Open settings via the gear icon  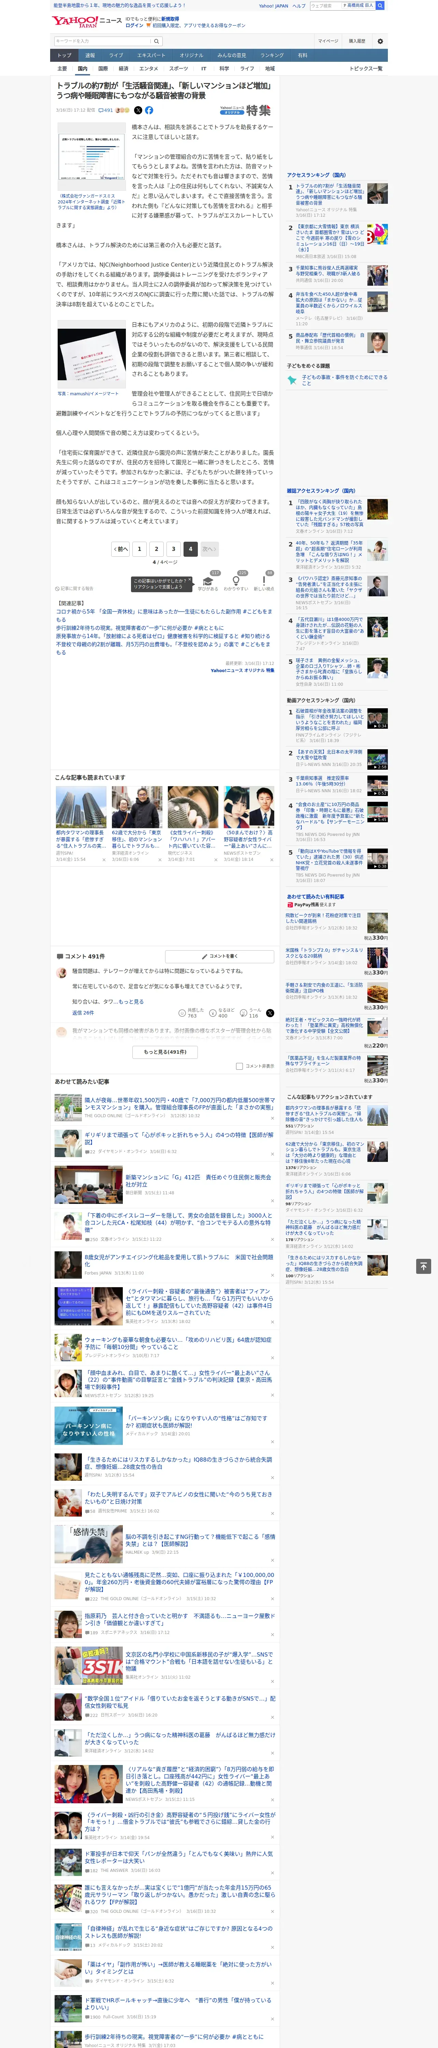(380, 41)
